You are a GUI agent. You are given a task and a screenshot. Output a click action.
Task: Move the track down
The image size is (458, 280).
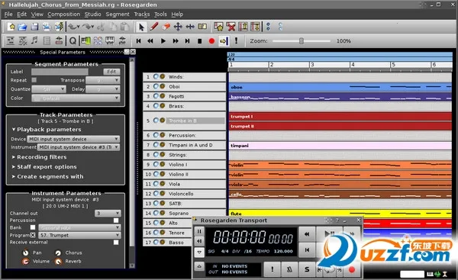pyautogui.click(x=255, y=27)
